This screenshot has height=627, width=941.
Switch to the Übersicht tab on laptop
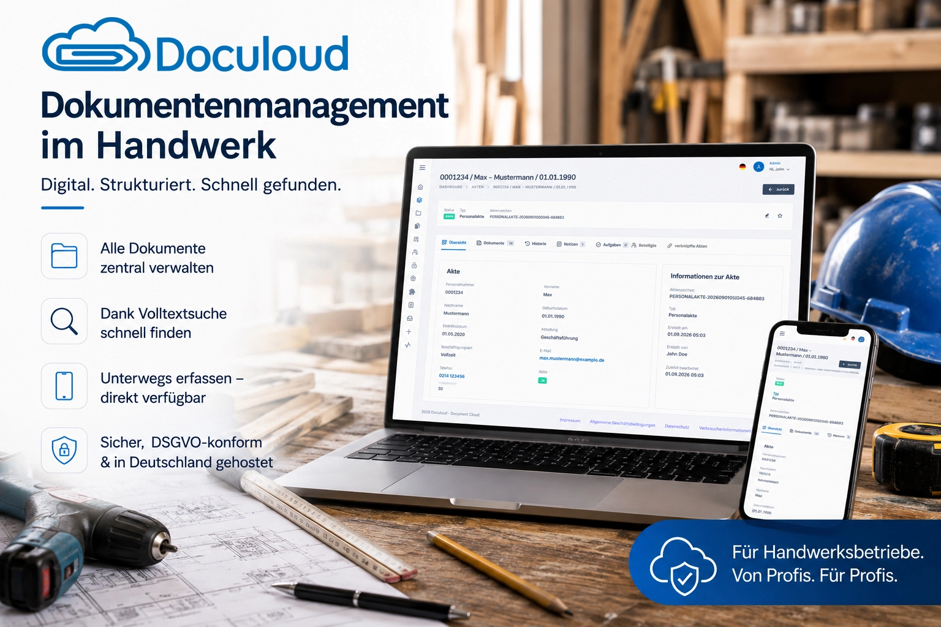click(454, 242)
